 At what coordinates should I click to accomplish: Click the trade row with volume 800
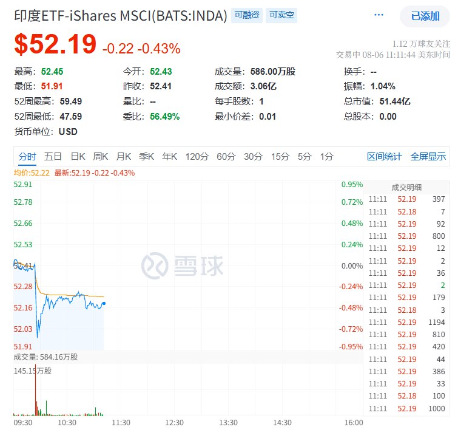(x=406, y=236)
